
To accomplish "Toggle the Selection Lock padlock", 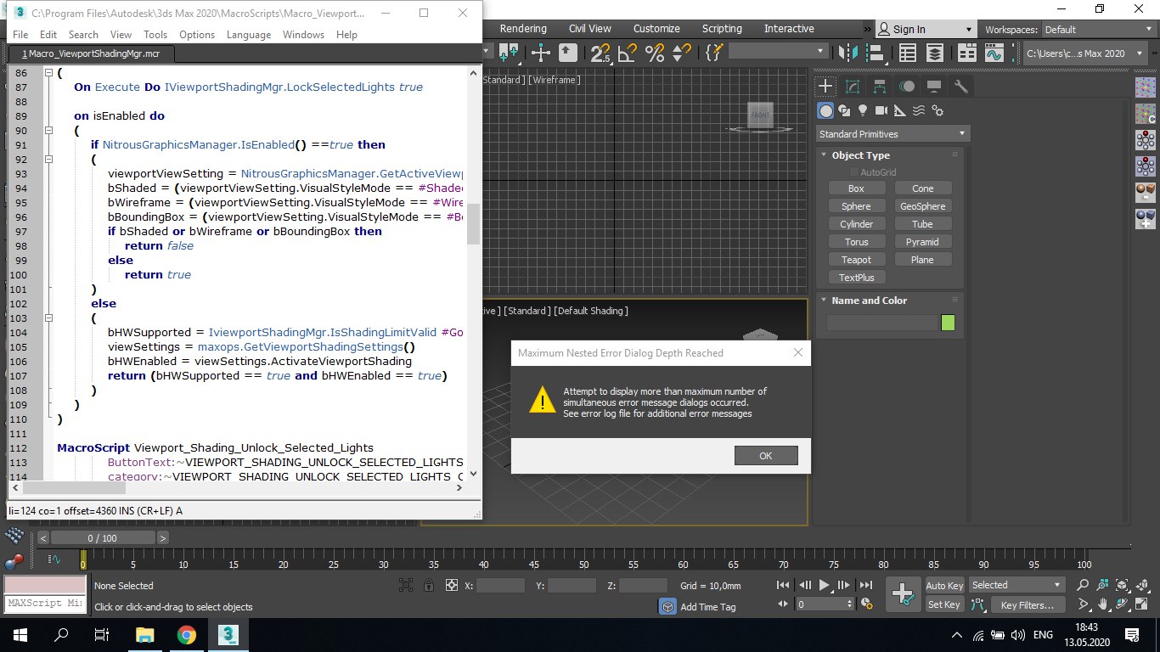I will [429, 585].
